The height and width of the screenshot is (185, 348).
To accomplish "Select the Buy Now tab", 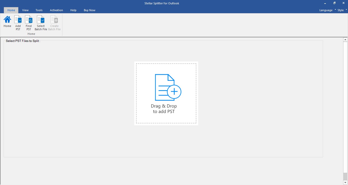I will (89, 10).
